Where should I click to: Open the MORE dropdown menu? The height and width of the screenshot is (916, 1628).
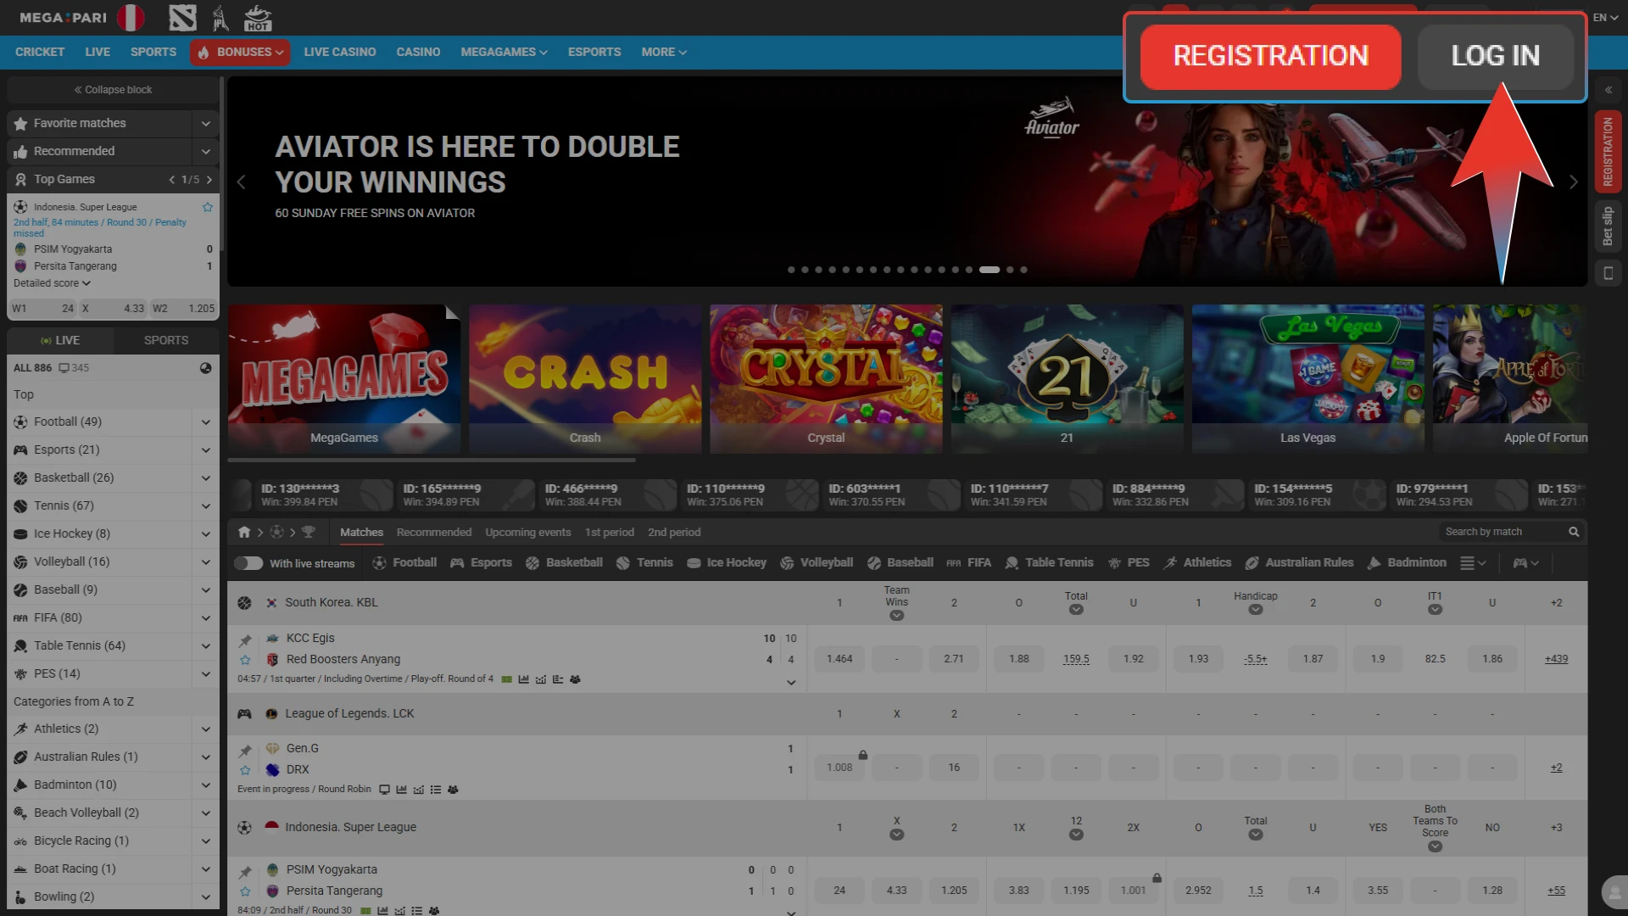click(664, 53)
